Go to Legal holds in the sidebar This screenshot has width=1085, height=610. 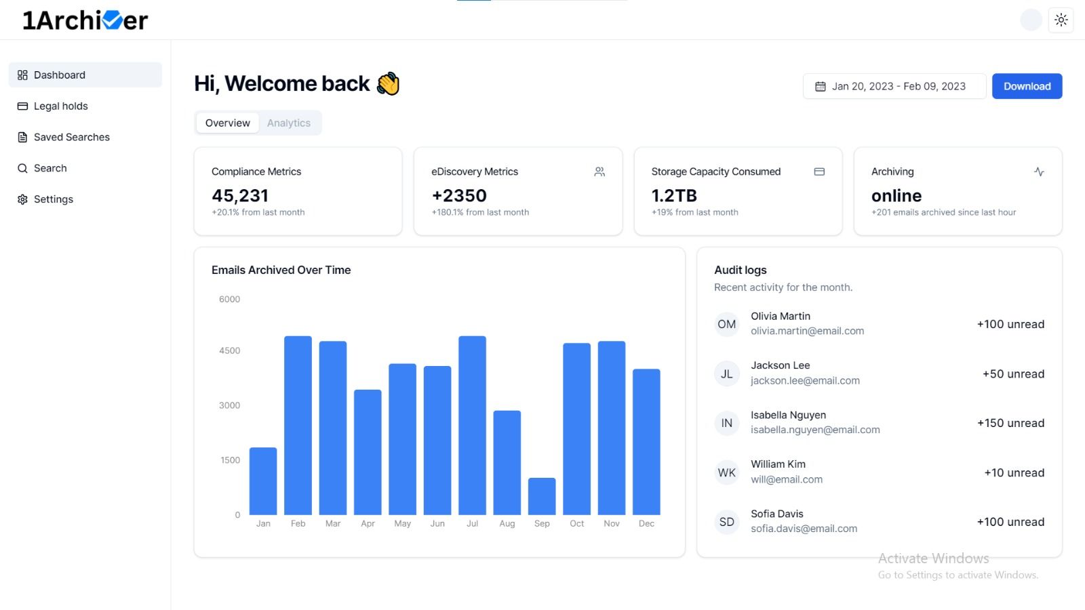click(85, 106)
